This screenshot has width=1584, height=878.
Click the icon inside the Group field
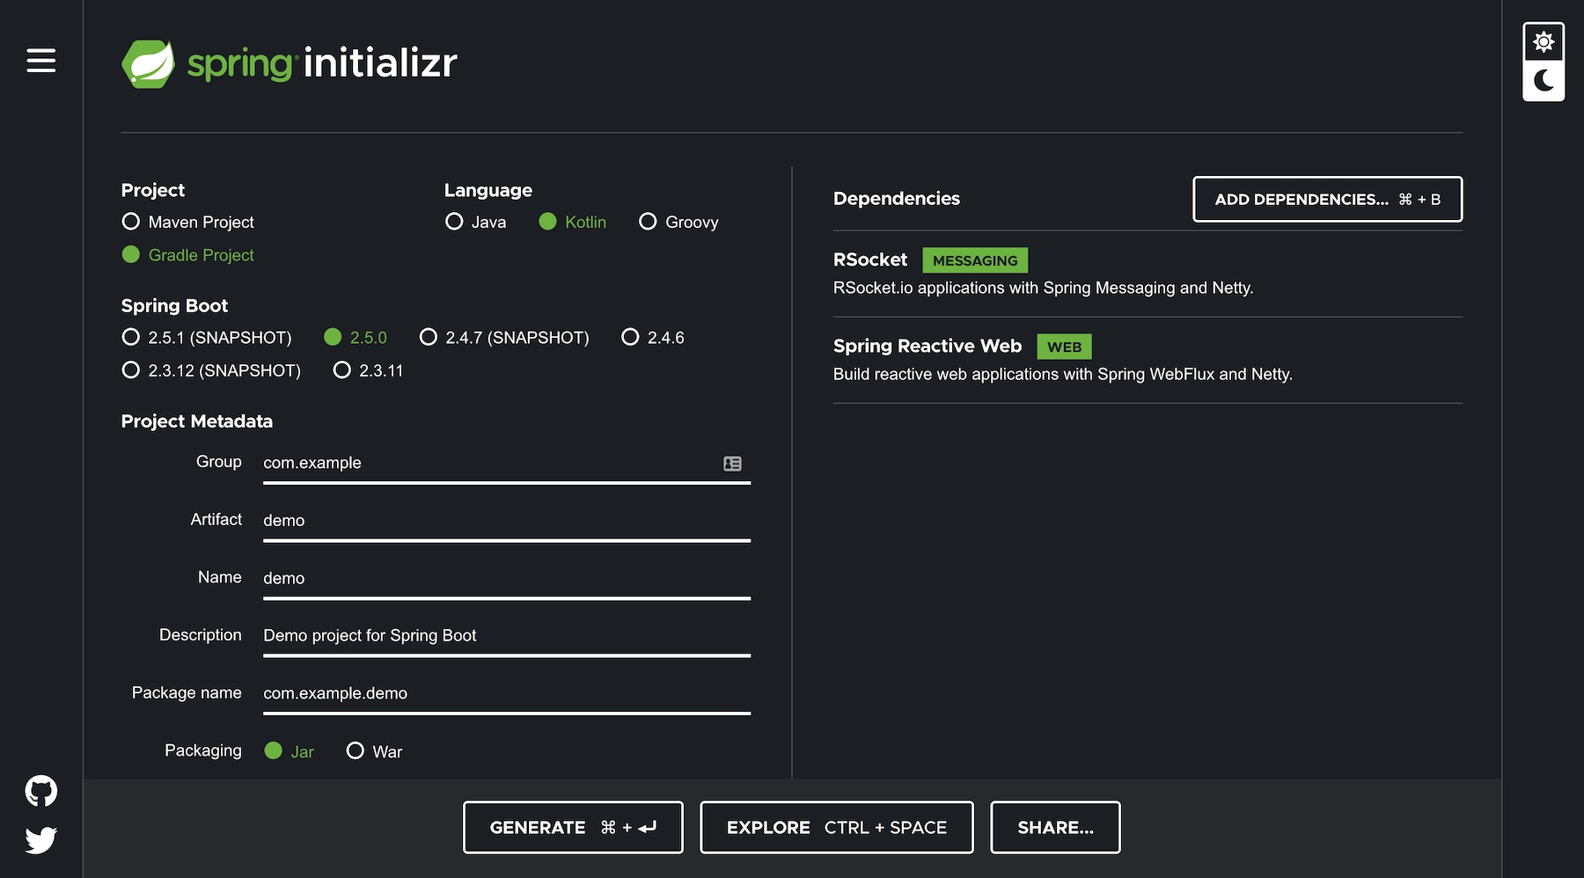pos(732,464)
